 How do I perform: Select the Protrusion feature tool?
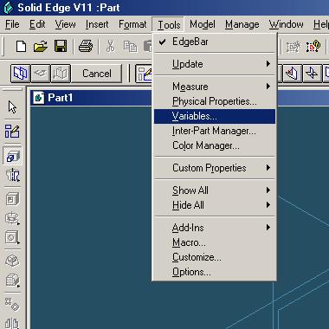point(12,156)
